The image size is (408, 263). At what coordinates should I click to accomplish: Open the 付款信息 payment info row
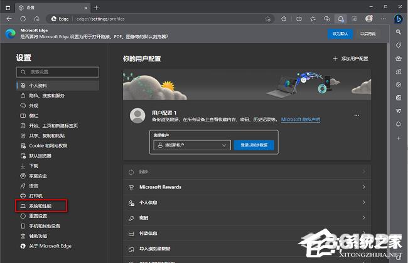click(x=247, y=234)
